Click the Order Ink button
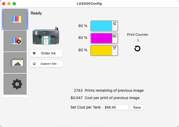 point(46,53)
